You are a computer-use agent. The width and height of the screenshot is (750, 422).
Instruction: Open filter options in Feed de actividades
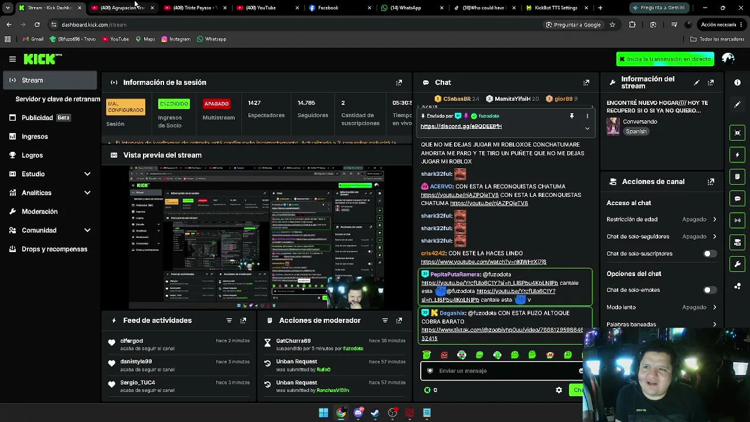click(229, 321)
